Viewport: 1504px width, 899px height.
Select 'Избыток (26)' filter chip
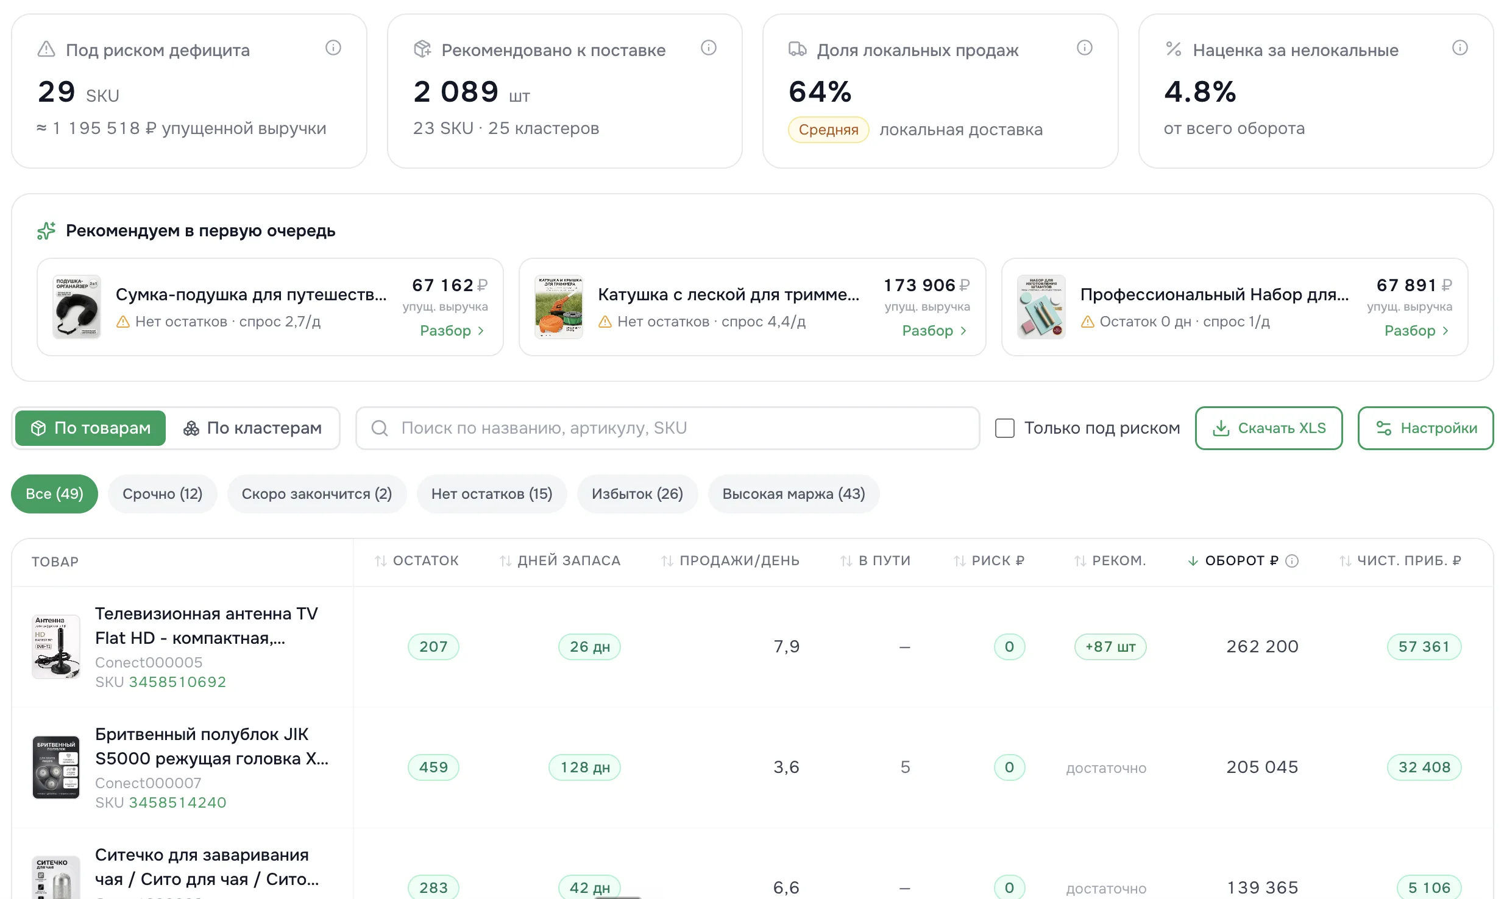pos(637,494)
